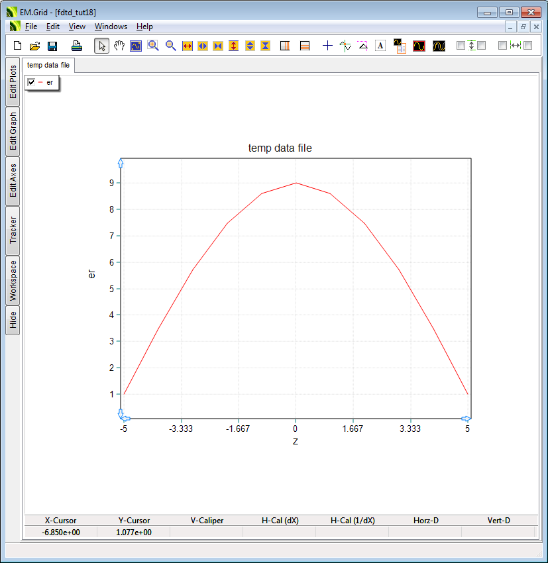548x563 pixels.
Task: Select the 'temp data file' tab
Action: click(x=48, y=65)
